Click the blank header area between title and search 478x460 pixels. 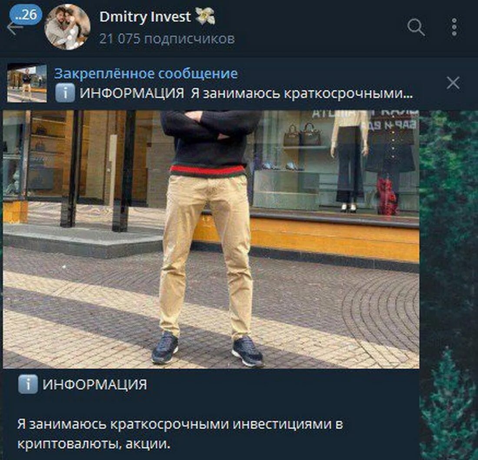(x=311, y=27)
